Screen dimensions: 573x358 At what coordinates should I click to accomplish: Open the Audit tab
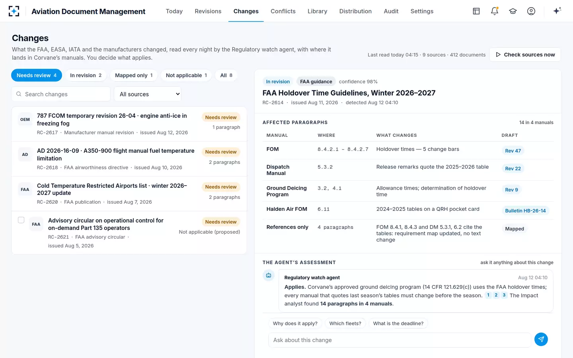(391, 11)
